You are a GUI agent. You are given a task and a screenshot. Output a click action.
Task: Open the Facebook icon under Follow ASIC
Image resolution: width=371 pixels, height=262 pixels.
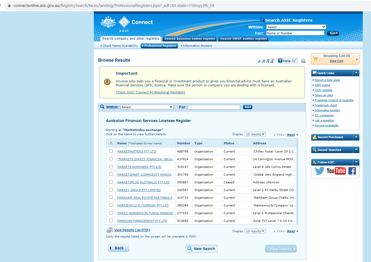coord(352,171)
